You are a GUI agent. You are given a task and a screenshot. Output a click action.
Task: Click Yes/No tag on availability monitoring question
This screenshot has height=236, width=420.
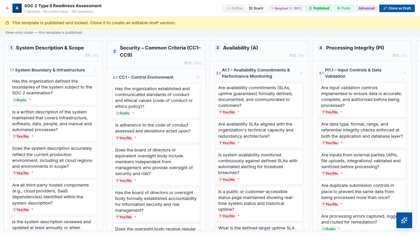point(227,180)
